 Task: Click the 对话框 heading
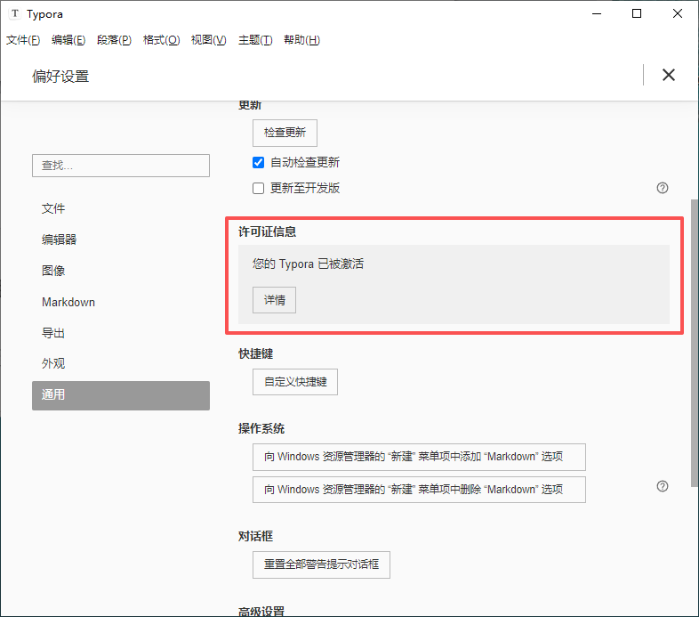coord(255,536)
